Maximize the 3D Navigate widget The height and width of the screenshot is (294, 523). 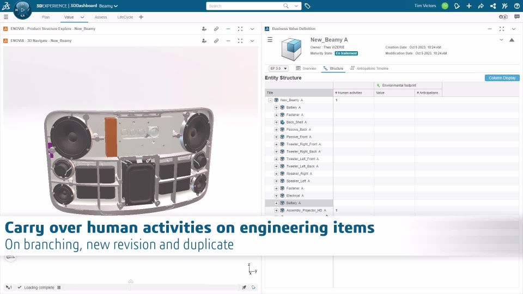(x=240, y=41)
